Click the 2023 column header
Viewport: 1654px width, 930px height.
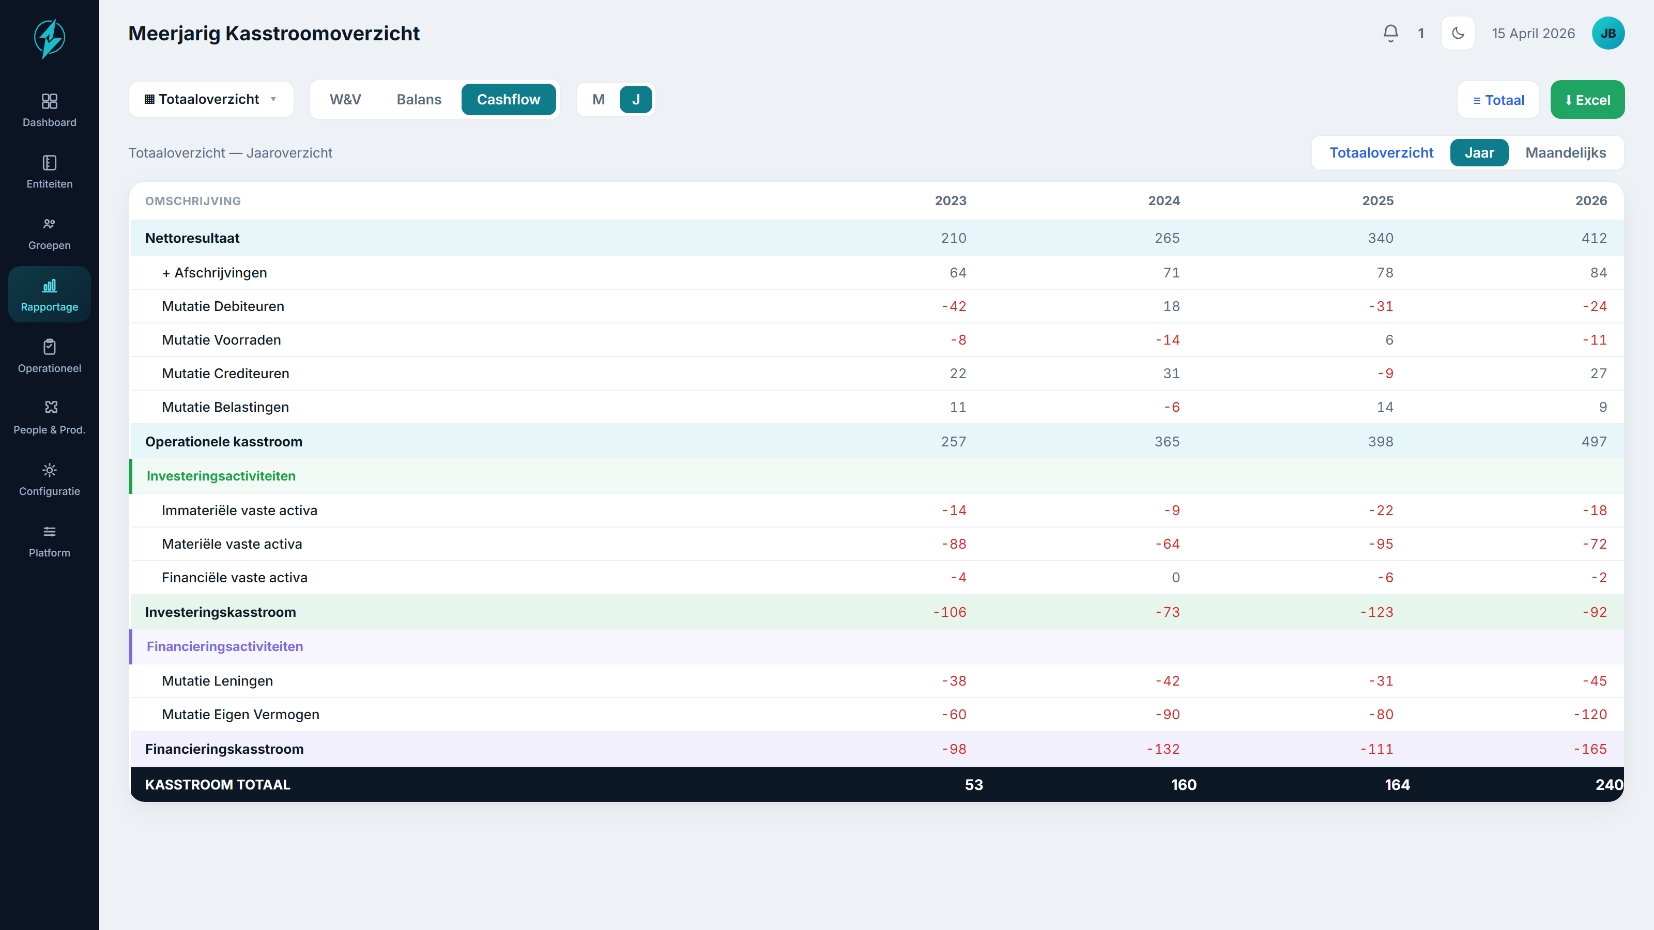[951, 201]
